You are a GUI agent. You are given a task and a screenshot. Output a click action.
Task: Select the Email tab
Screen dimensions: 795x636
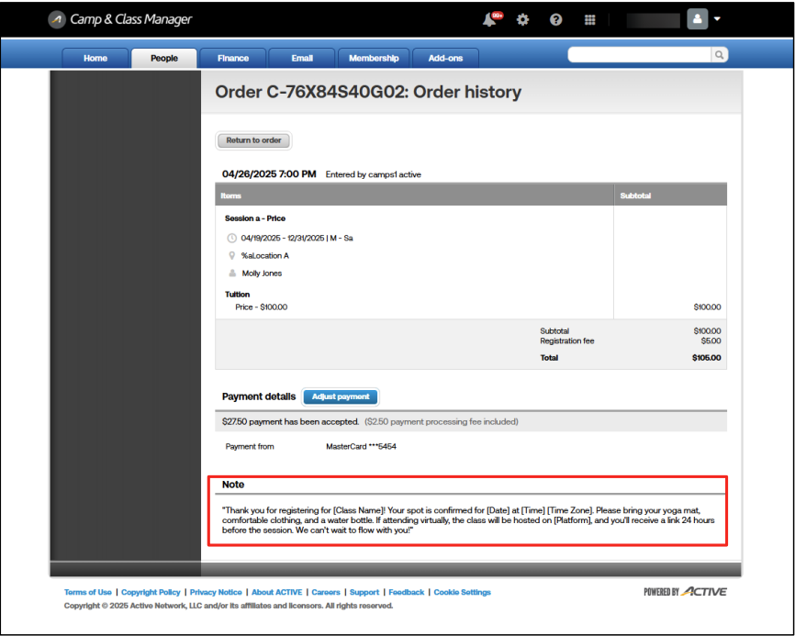click(x=302, y=58)
